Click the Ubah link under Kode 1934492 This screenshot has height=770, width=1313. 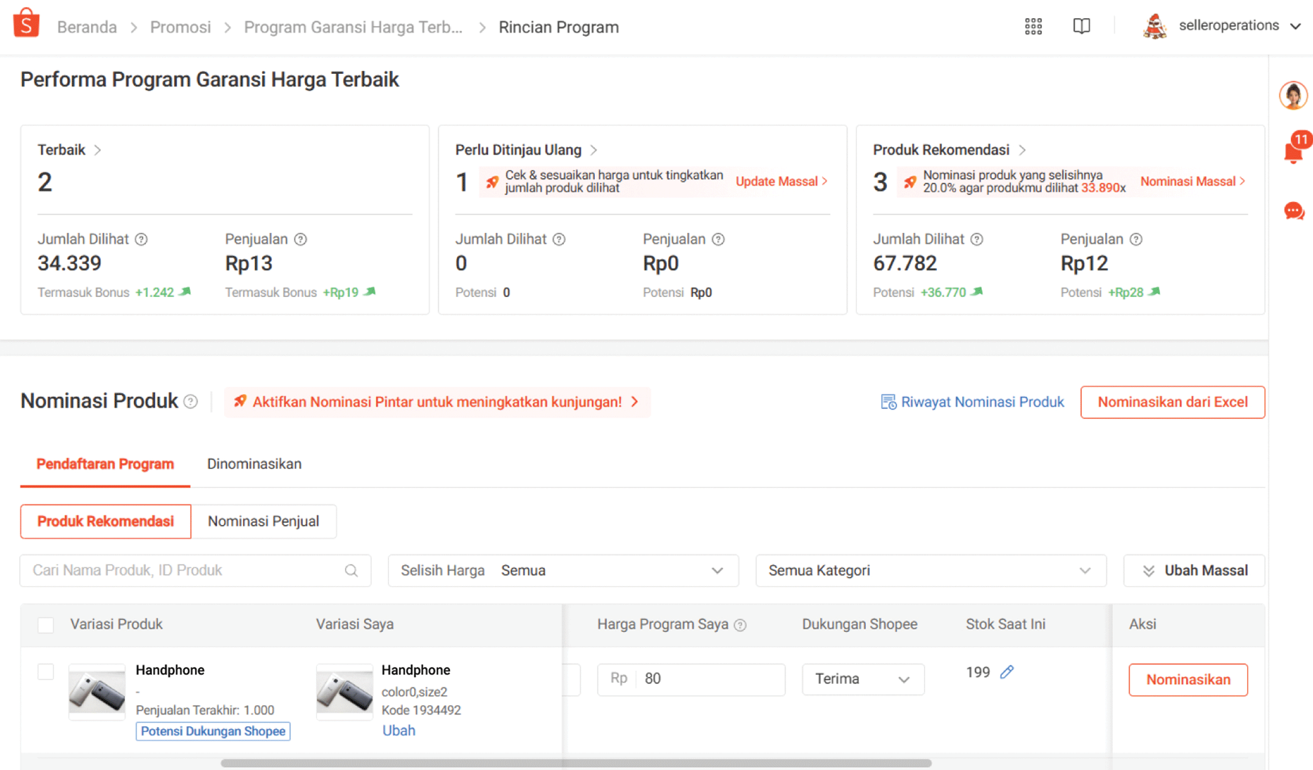[399, 731]
